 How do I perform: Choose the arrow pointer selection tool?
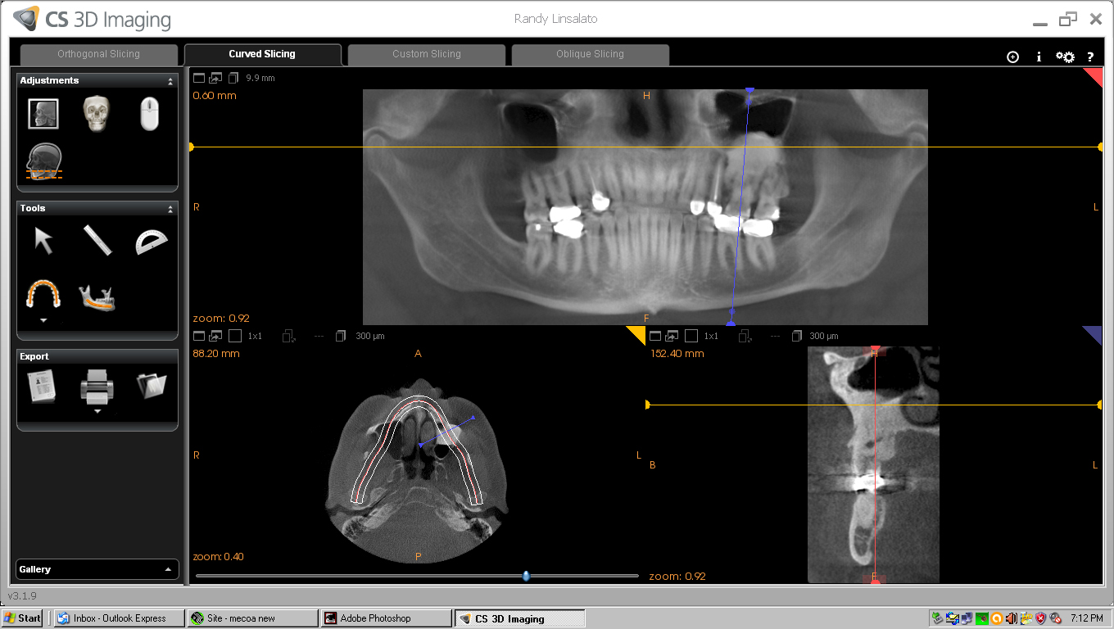43,241
